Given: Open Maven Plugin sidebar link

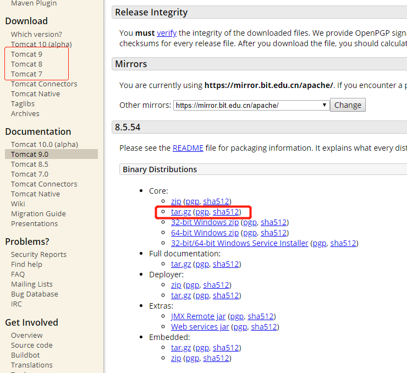Looking at the screenshot, I should (34, 4).
